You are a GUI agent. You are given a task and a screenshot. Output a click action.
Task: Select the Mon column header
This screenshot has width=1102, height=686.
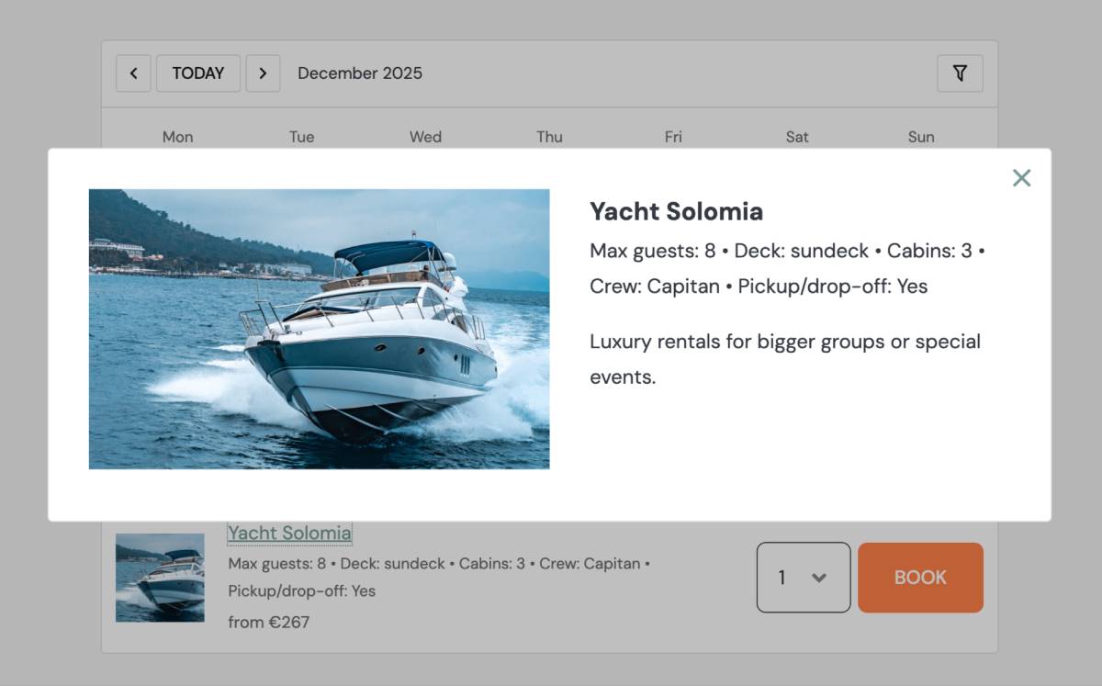177,137
